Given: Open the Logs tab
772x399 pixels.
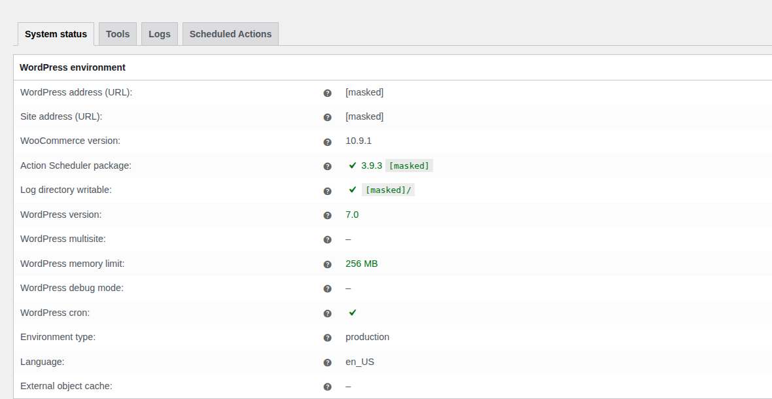Looking at the screenshot, I should click(160, 34).
